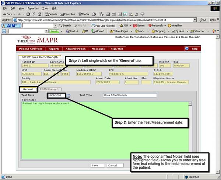Open Patient Activities navigation menu
Viewport: 221px width, 180px height.
31,49
